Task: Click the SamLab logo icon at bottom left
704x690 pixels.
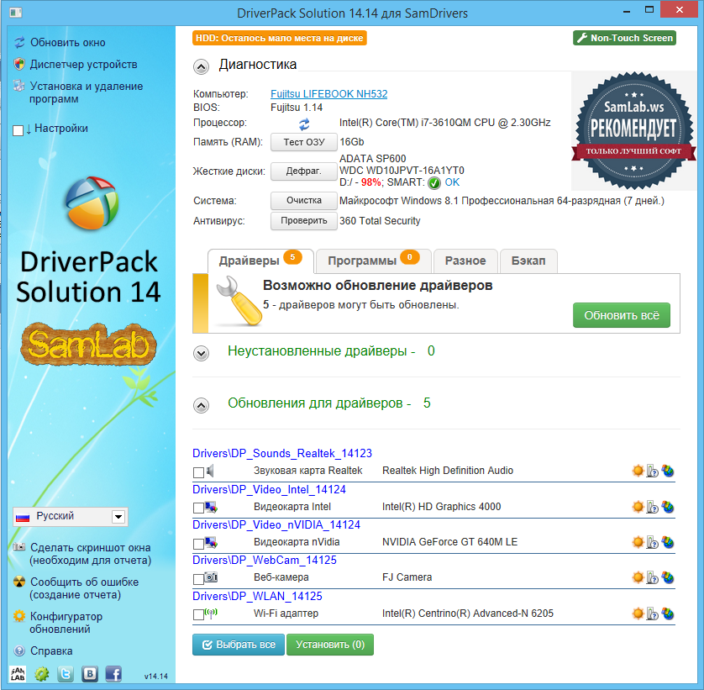Action: (18, 674)
